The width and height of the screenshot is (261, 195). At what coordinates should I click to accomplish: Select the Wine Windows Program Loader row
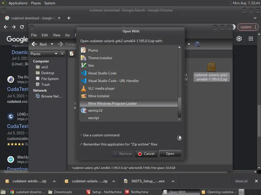[x=129, y=103]
